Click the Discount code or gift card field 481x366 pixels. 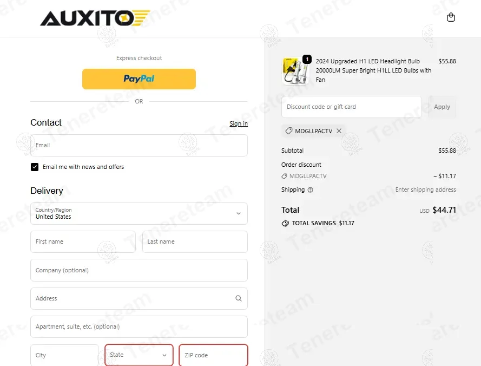click(x=352, y=107)
